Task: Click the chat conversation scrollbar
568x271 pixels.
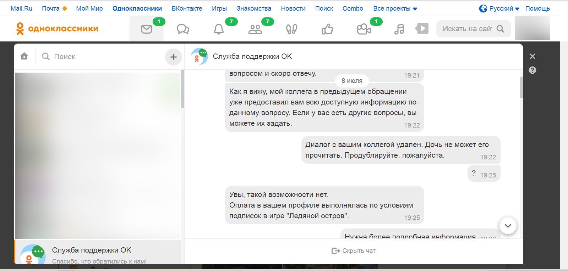Action: point(521,87)
